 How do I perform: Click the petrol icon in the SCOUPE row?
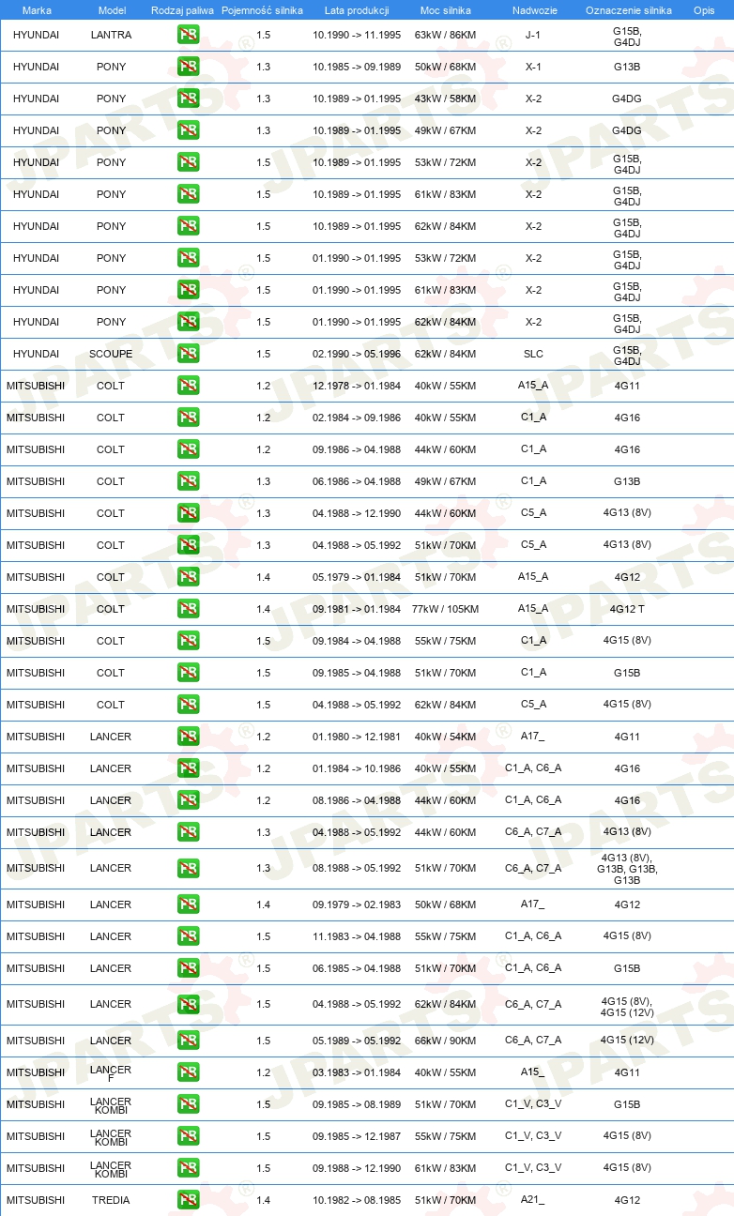(x=188, y=355)
